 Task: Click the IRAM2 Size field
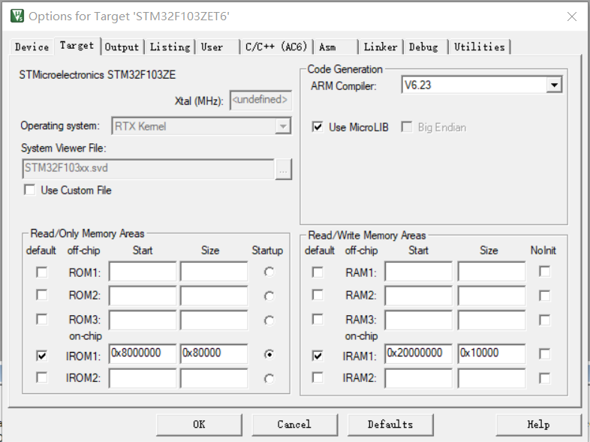click(x=492, y=378)
